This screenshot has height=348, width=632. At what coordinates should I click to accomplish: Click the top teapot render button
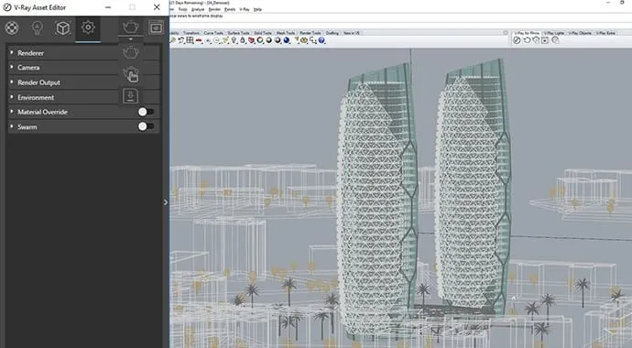click(x=131, y=27)
